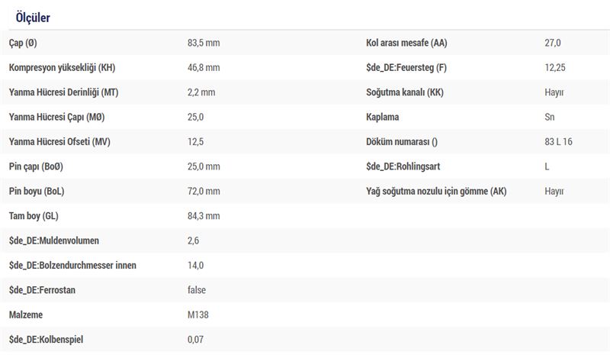This screenshot has width=610, height=355.
Task: Click the Ölçüler section heading
Action: (33, 18)
